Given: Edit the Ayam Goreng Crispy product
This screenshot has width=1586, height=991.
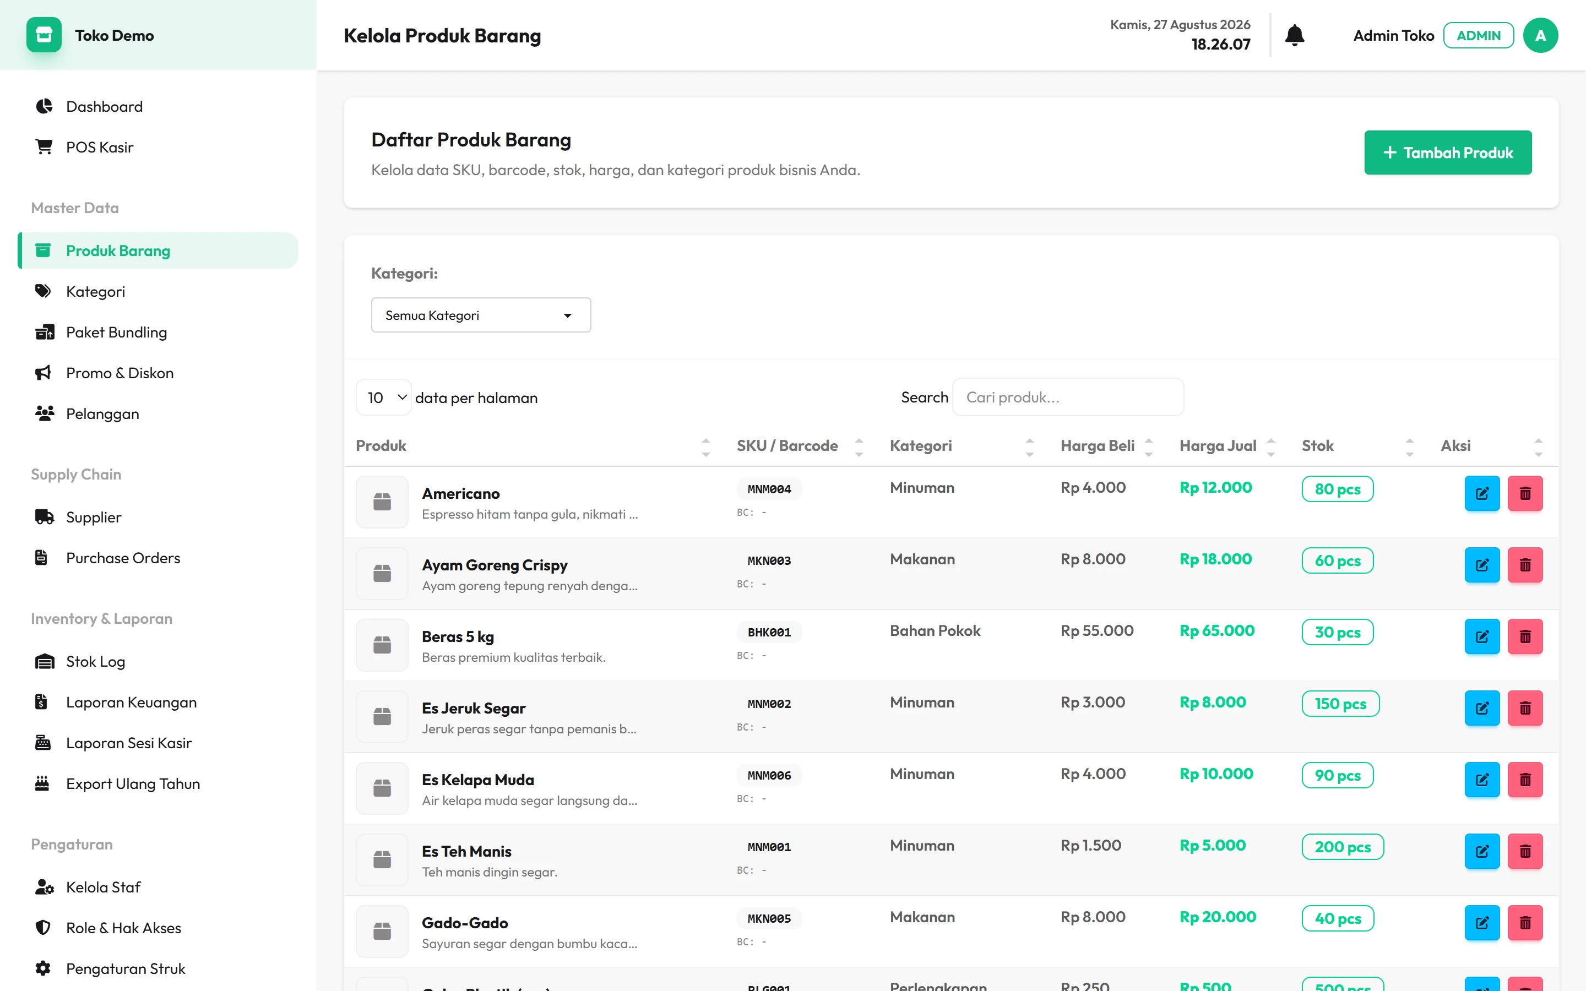Looking at the screenshot, I should click(x=1482, y=565).
